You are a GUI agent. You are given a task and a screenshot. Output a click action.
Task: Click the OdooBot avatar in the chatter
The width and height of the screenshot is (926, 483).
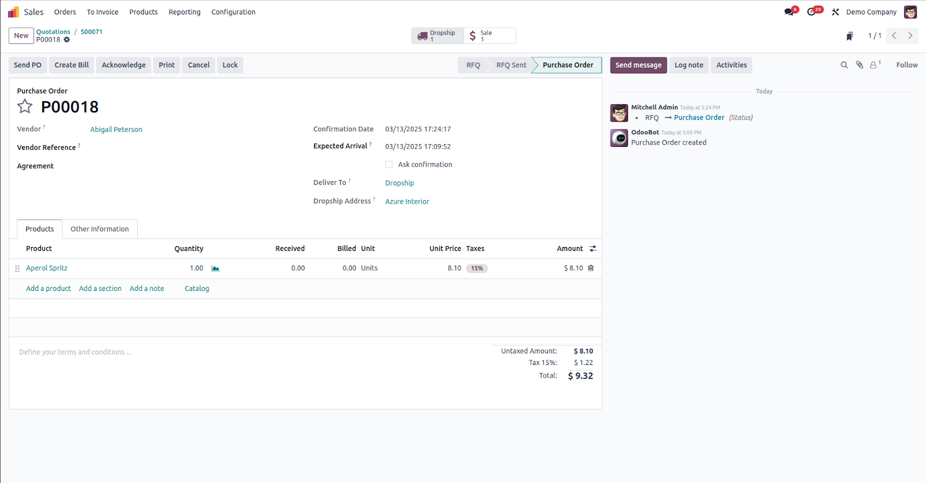(619, 138)
